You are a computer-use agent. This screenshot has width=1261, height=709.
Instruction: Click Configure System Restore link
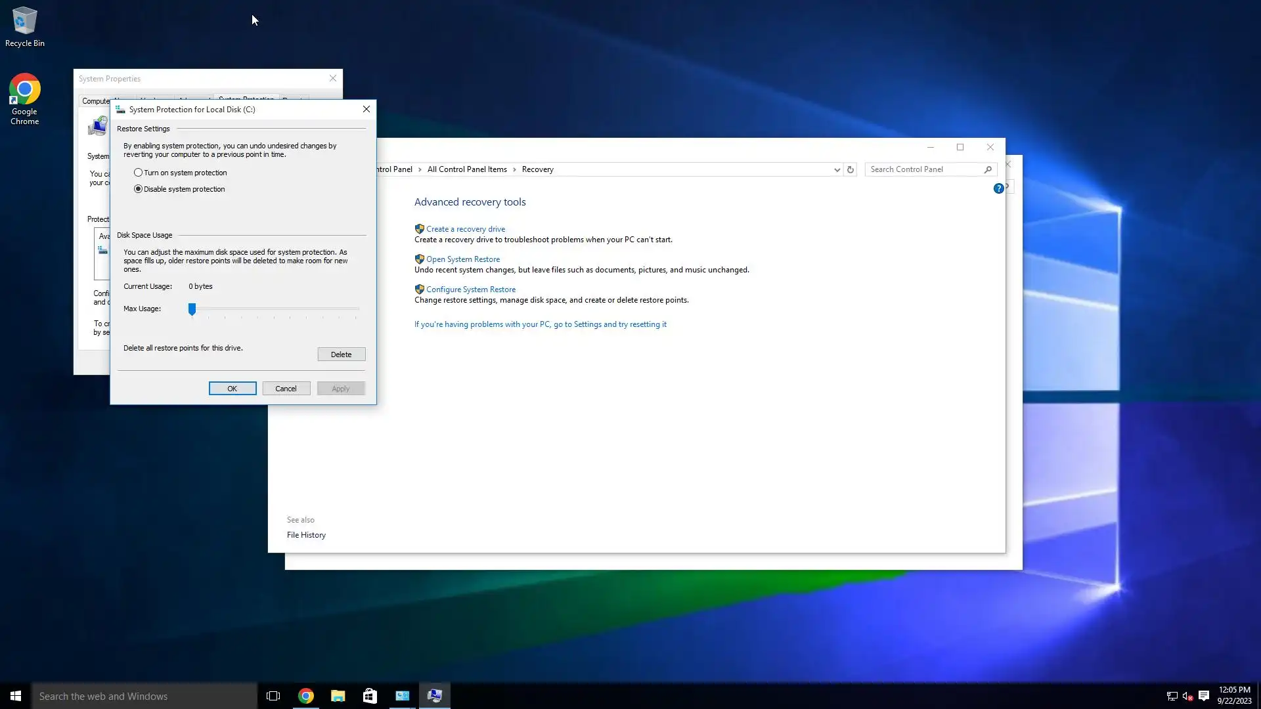pos(470,290)
